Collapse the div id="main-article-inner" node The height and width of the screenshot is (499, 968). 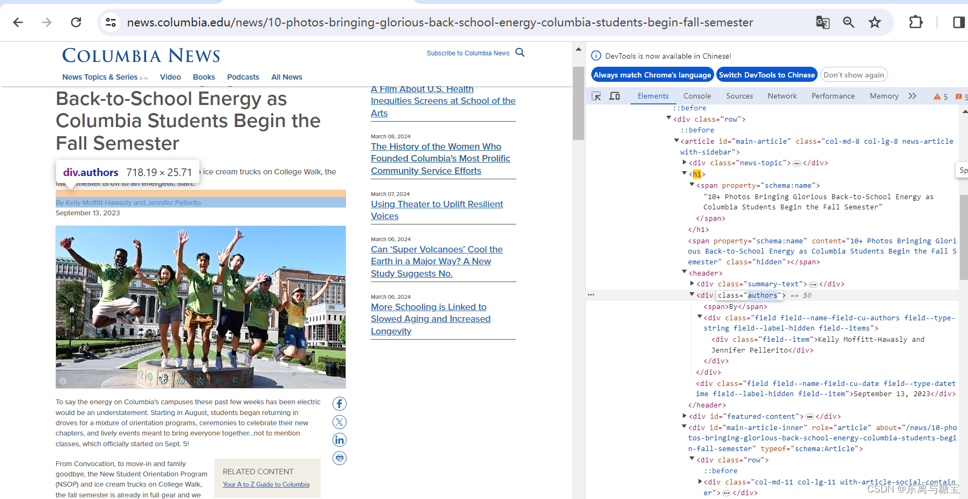click(684, 427)
